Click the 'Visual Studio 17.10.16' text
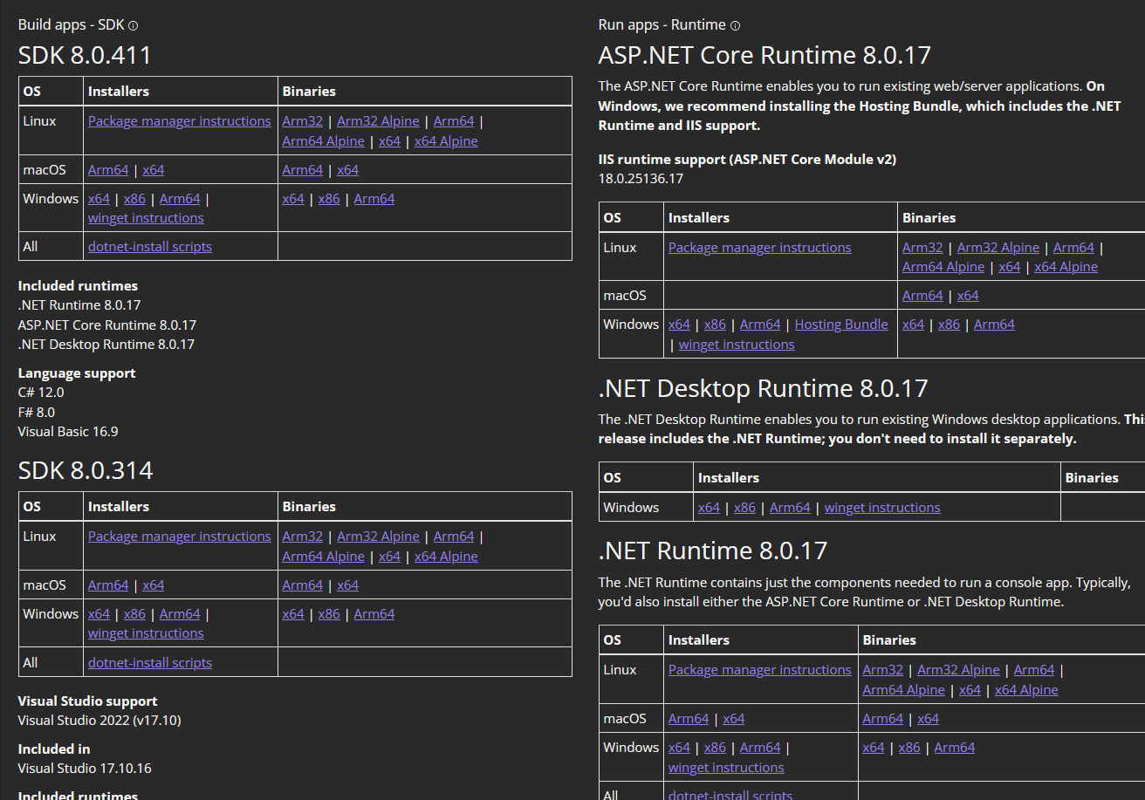 coord(85,769)
